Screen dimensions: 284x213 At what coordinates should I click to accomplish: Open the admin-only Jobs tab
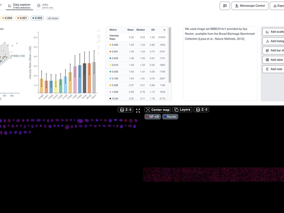click(x=45, y=6)
